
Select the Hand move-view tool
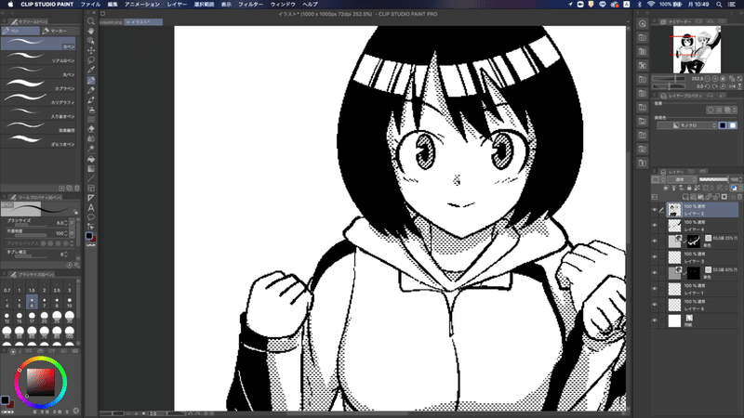point(90,31)
